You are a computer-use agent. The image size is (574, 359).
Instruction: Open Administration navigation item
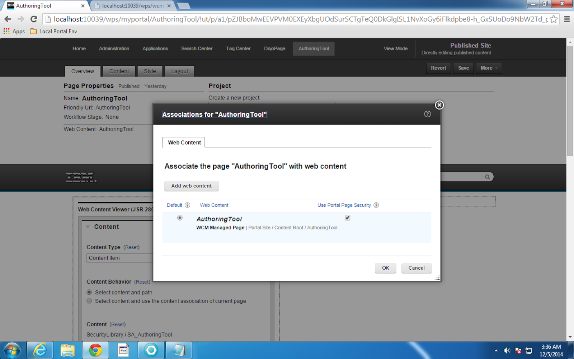click(114, 48)
